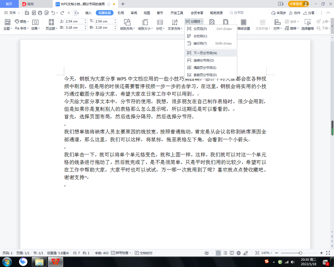334x267 pixels.
Task: Switch to page layout view in status bar
Action: click(218, 253)
